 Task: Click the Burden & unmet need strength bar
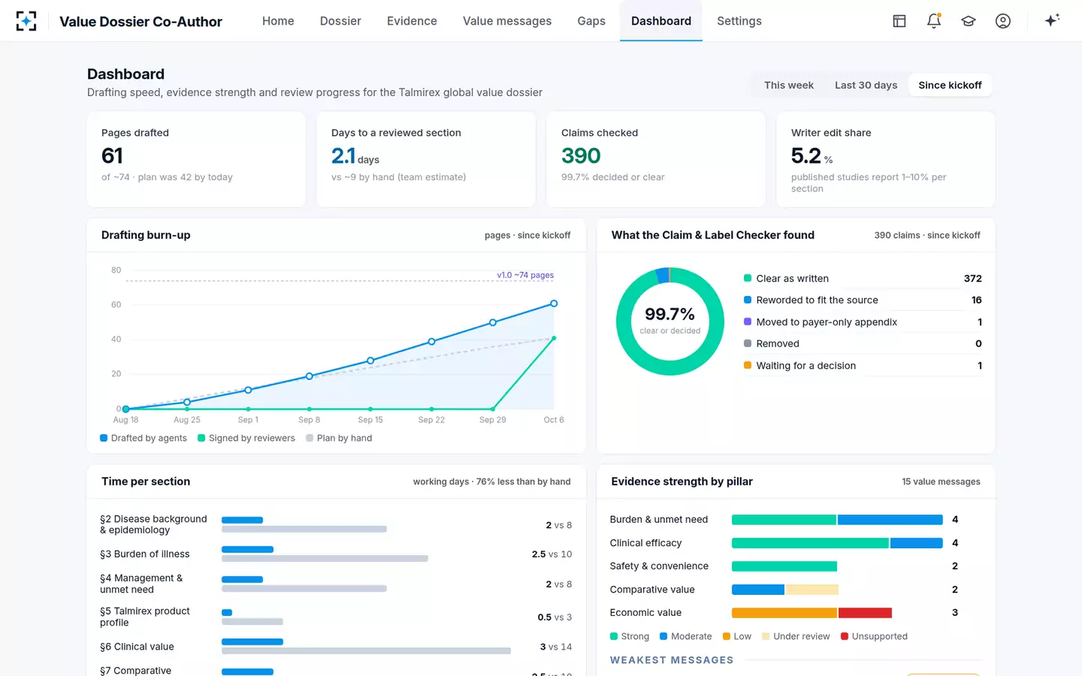837,520
